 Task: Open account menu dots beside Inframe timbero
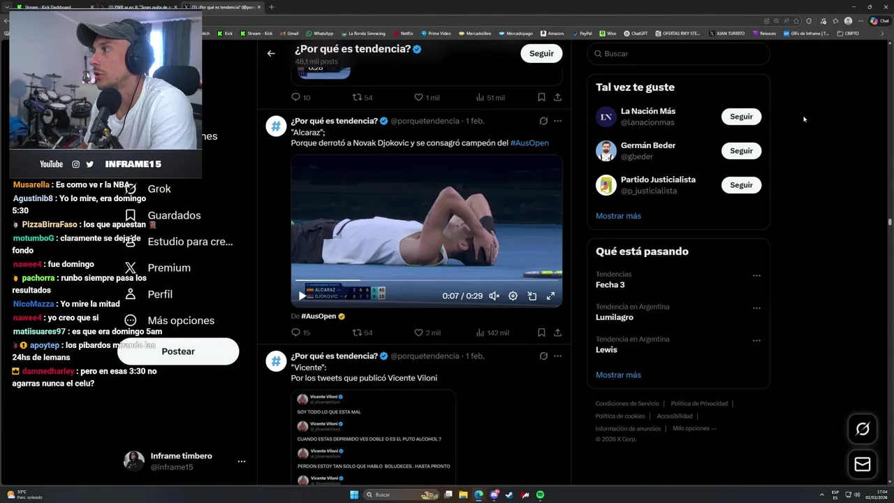(241, 461)
